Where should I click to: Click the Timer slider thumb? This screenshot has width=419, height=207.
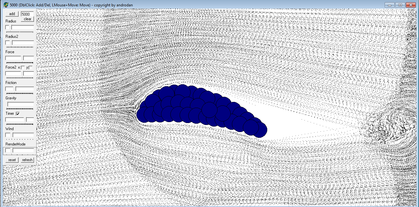pos(25,120)
